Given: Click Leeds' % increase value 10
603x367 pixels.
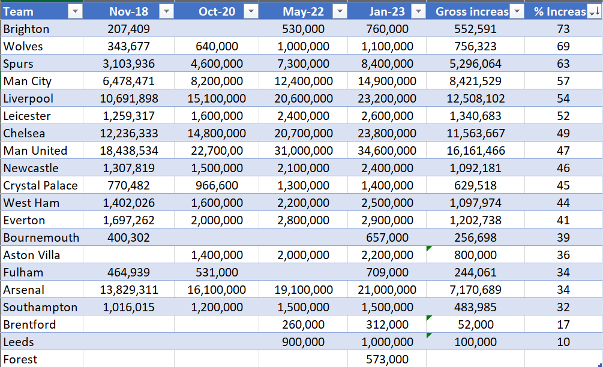Looking at the screenshot, I should (x=563, y=342).
